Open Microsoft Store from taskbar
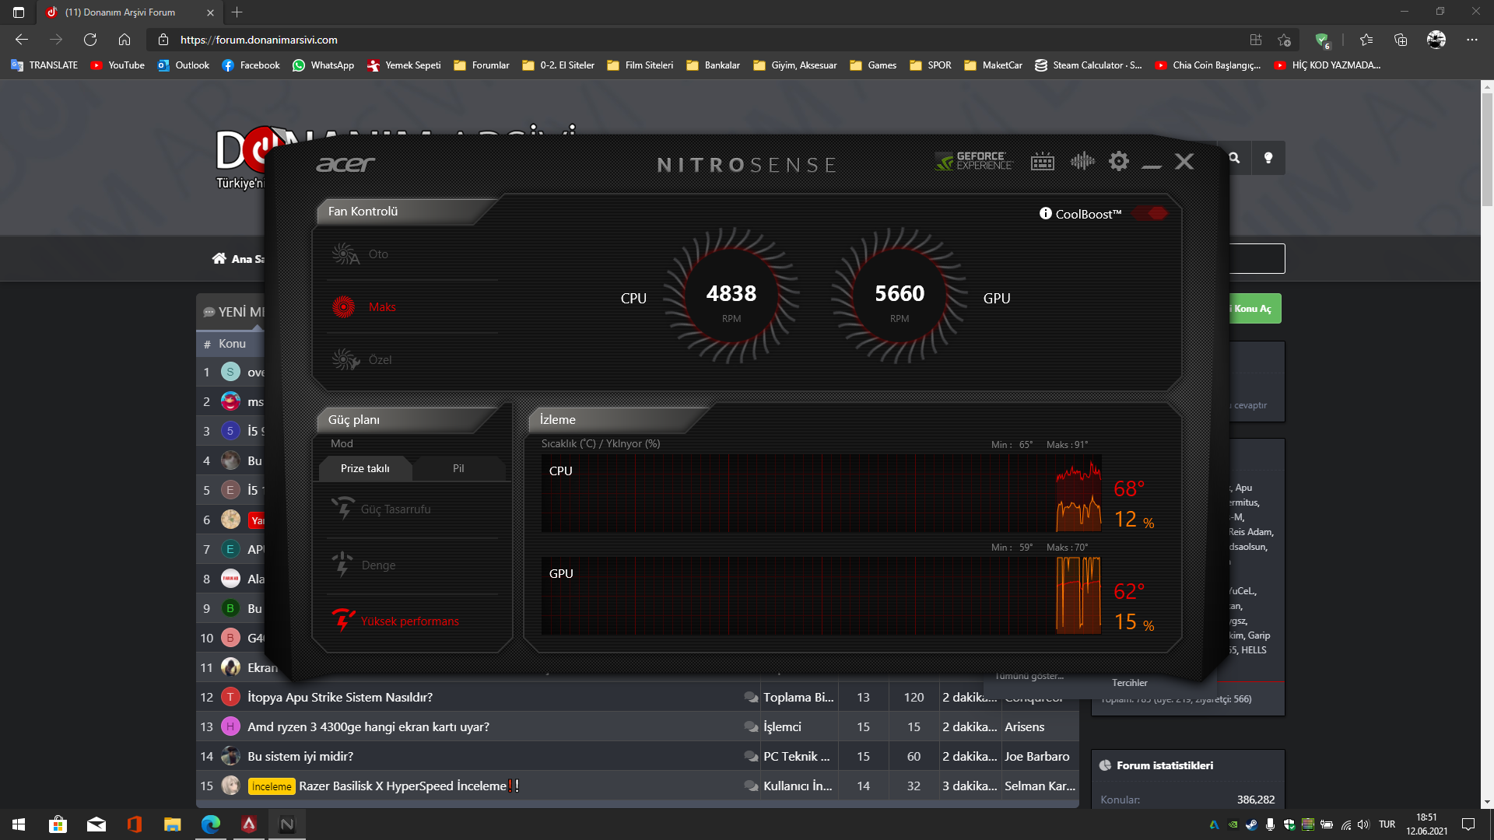 point(58,824)
